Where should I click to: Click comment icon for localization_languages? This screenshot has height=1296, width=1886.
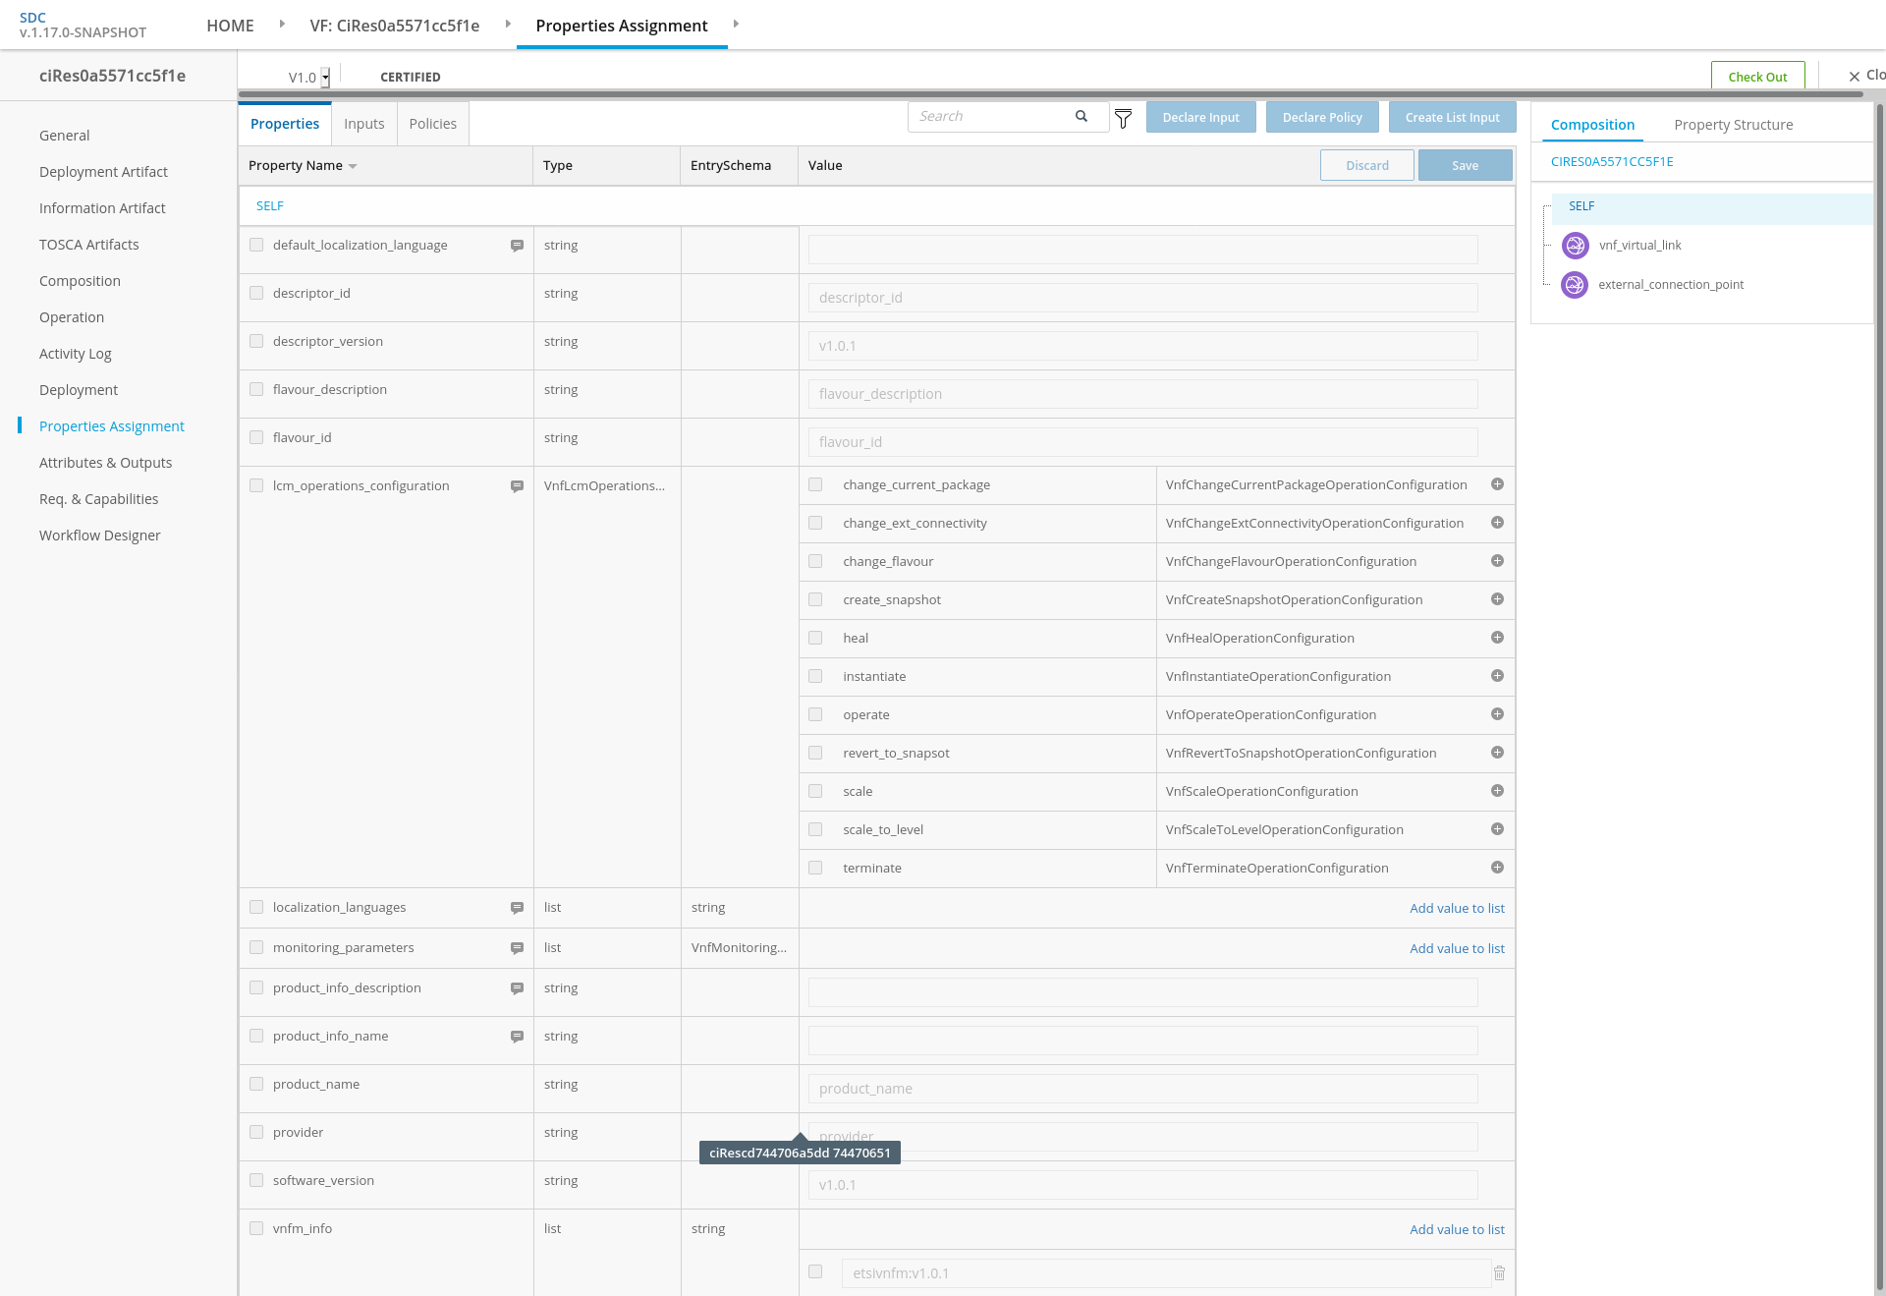[517, 908]
